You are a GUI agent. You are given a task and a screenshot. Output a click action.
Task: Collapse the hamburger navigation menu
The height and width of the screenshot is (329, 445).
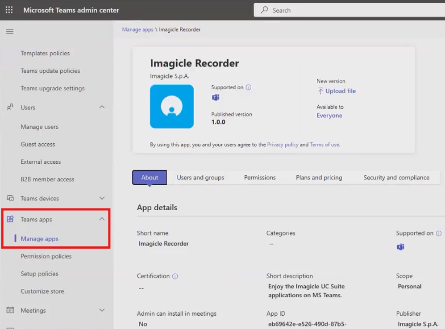tap(9, 32)
